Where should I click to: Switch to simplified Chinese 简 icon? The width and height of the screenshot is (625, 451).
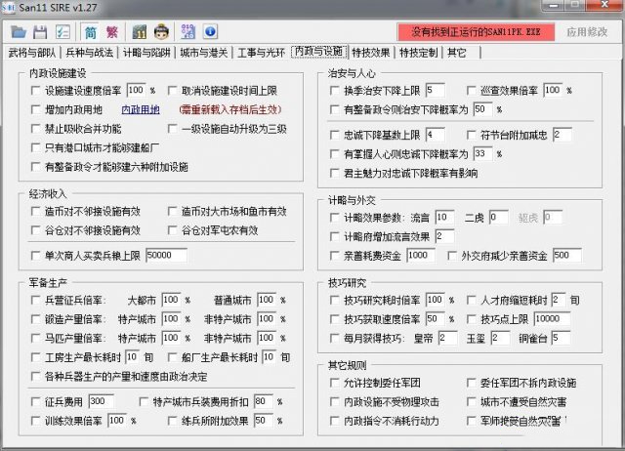(x=91, y=32)
